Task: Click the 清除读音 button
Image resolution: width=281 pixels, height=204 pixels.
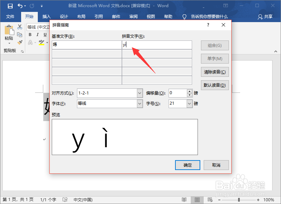Action: coord(215,72)
